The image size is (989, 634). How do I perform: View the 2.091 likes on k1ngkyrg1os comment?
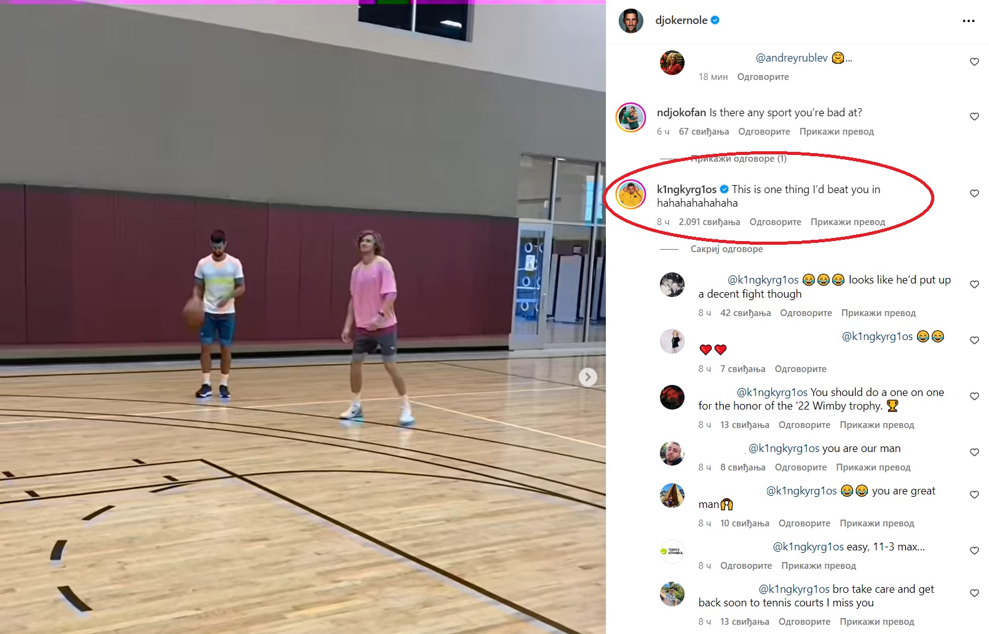[709, 222]
